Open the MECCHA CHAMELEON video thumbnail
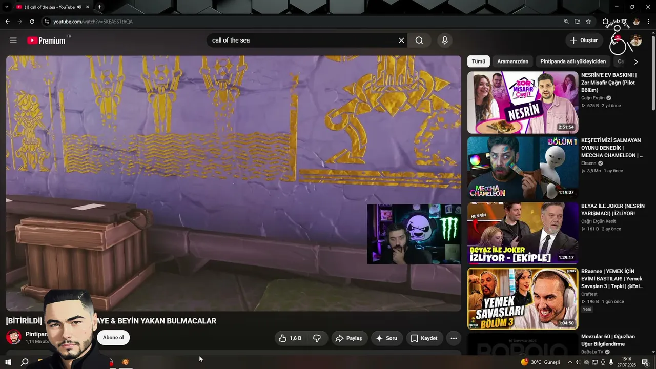The image size is (656, 369). 523,168
